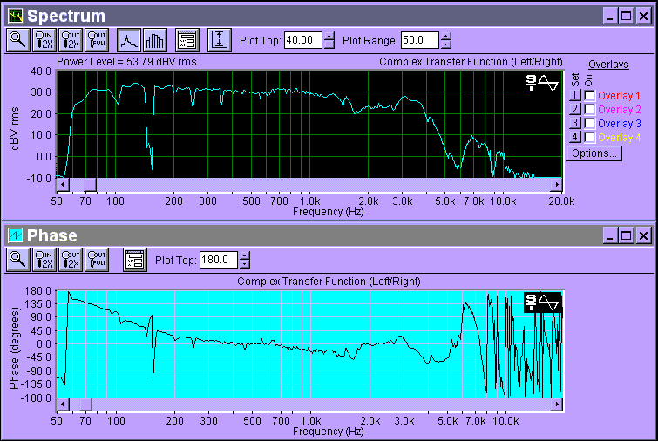This screenshot has width=658, height=442.
Task: Zoom out full on Spectrum plot
Action: pos(97,39)
